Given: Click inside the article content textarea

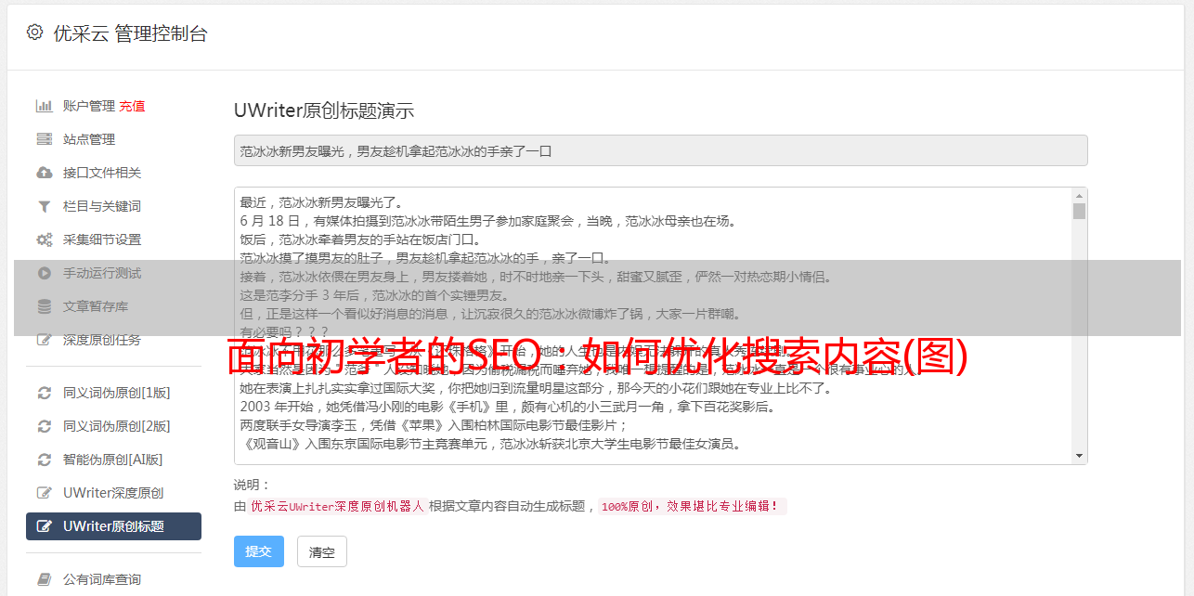Looking at the screenshot, I should click(x=653, y=326).
